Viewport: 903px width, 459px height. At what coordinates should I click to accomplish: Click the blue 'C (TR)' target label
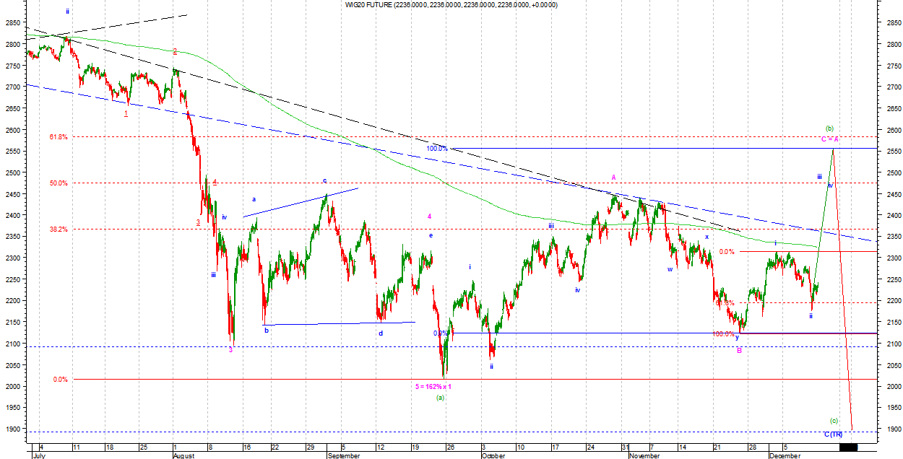click(x=834, y=434)
